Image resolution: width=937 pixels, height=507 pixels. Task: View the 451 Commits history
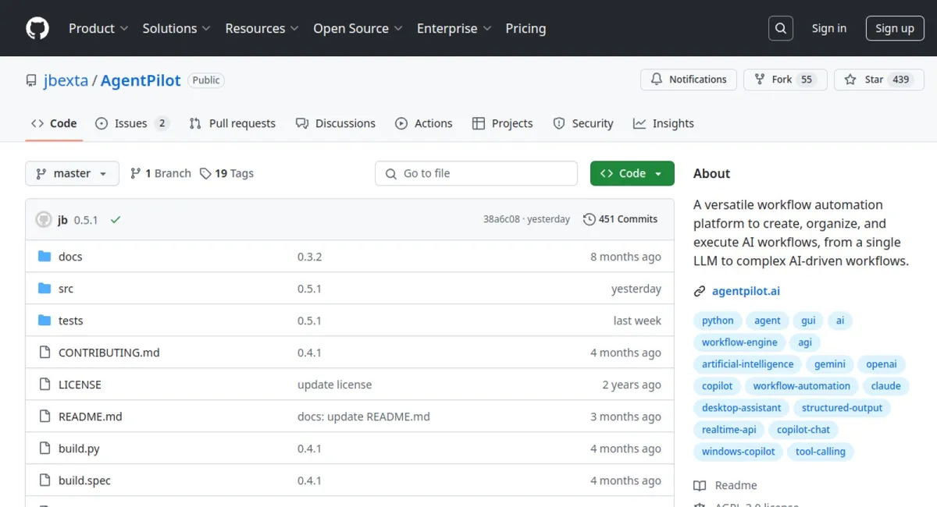coord(621,219)
